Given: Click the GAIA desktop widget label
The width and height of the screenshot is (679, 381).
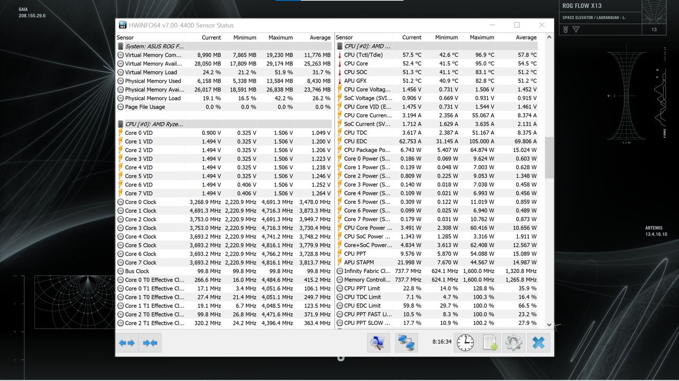Looking at the screenshot, I should coord(23,10).
